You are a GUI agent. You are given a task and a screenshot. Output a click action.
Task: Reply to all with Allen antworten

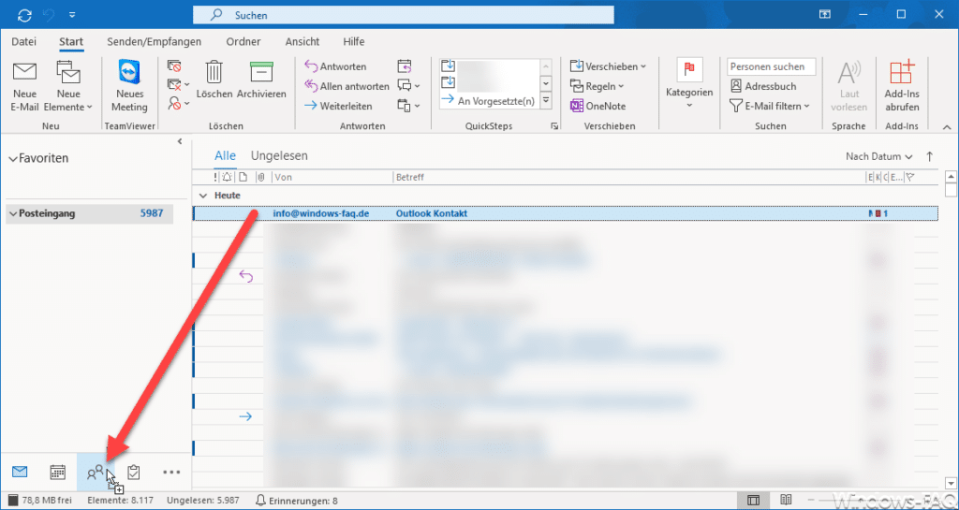point(347,86)
